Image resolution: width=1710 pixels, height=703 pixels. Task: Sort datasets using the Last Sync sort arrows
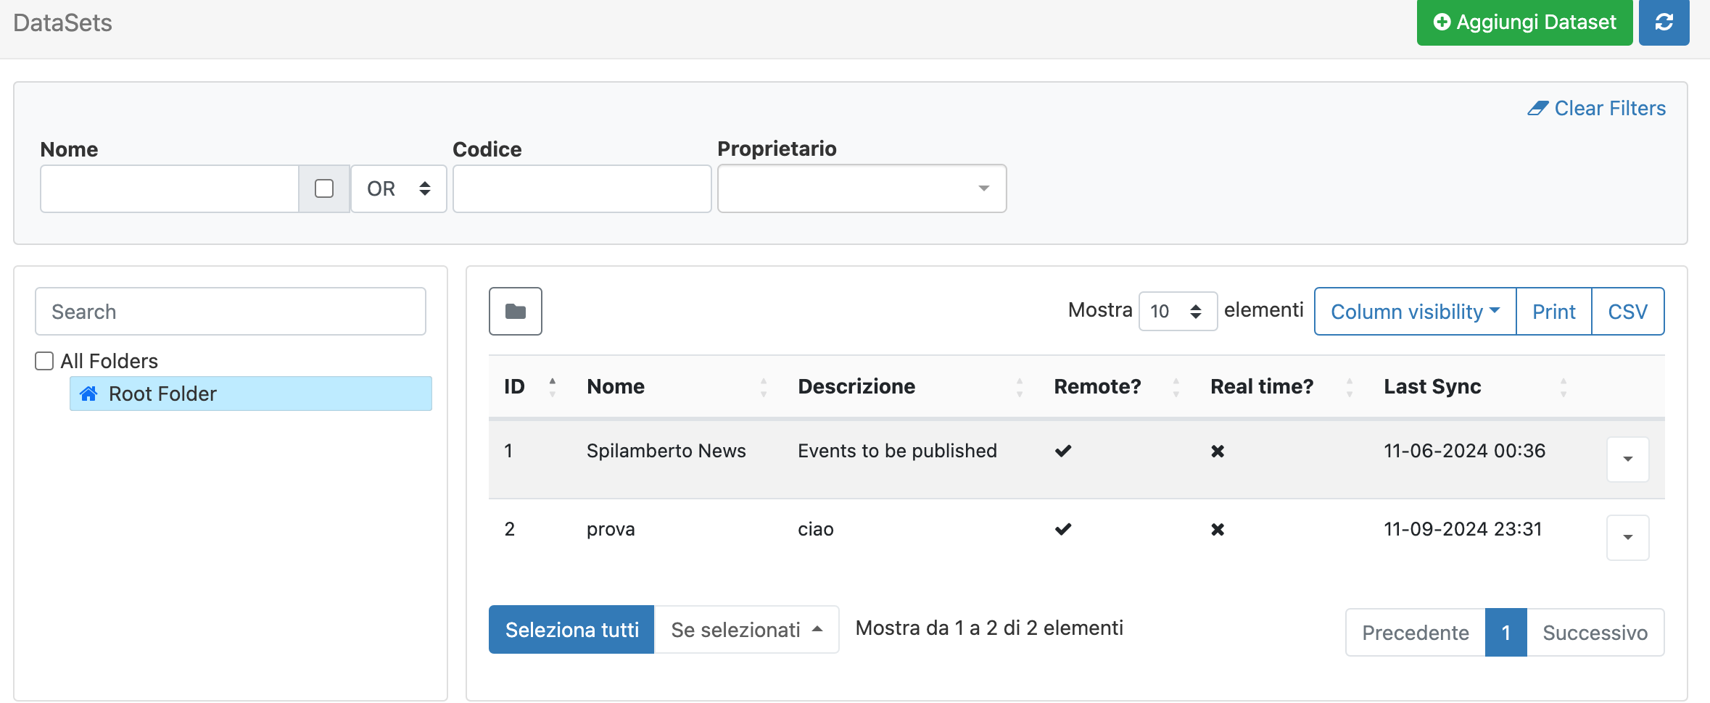coord(1563,386)
